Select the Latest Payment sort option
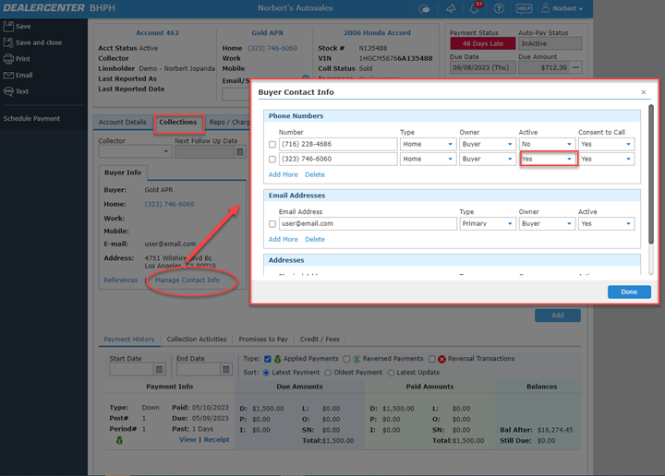 coord(266,373)
